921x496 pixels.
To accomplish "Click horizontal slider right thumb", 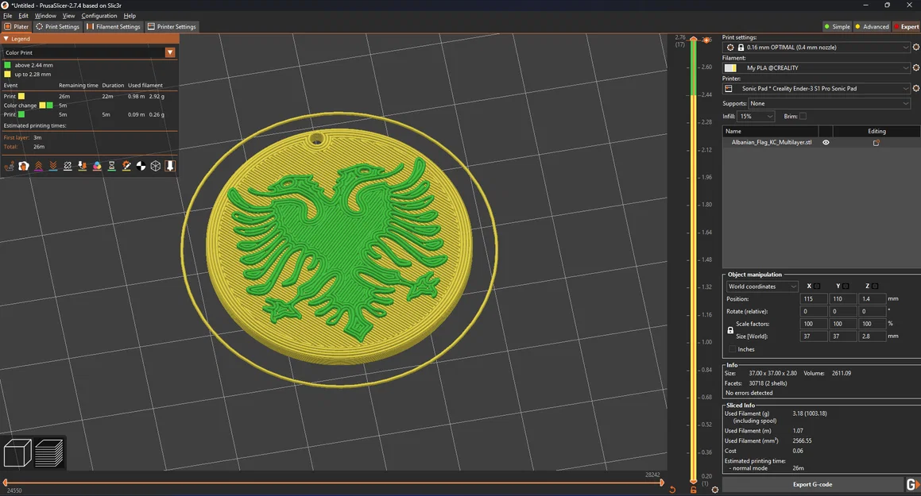I will coord(662,483).
